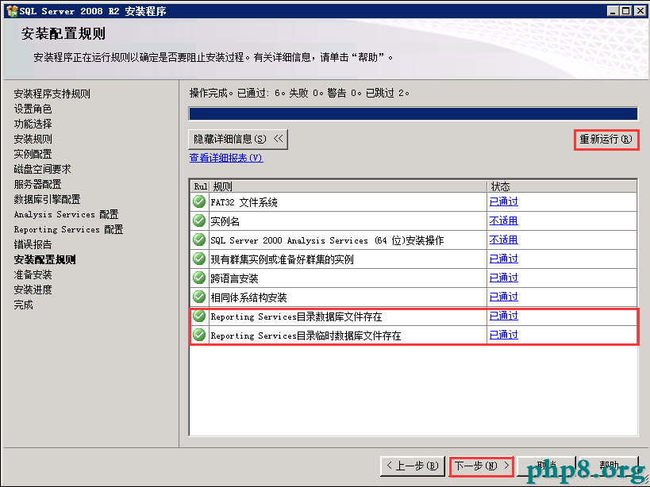Open 已通过 status link for FAT32 文件系统

504,201
